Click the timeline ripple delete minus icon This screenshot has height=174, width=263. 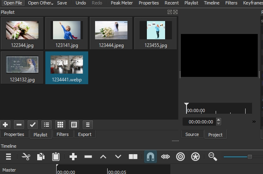[88, 157]
